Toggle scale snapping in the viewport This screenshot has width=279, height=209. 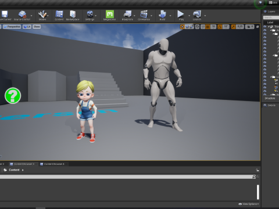tap(233, 27)
